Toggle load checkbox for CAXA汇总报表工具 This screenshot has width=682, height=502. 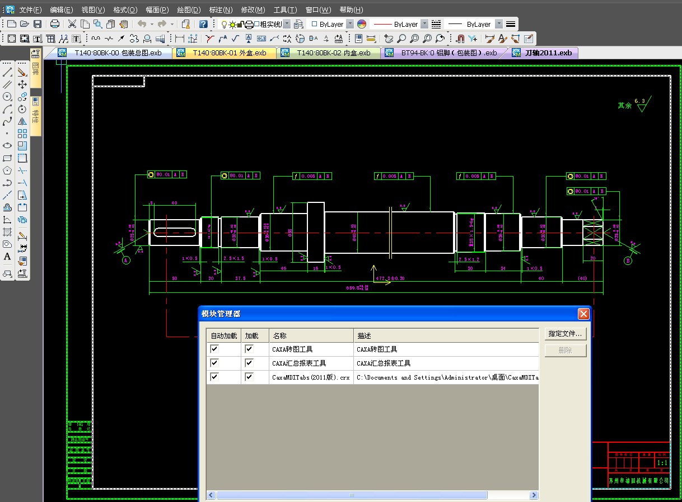tap(249, 363)
